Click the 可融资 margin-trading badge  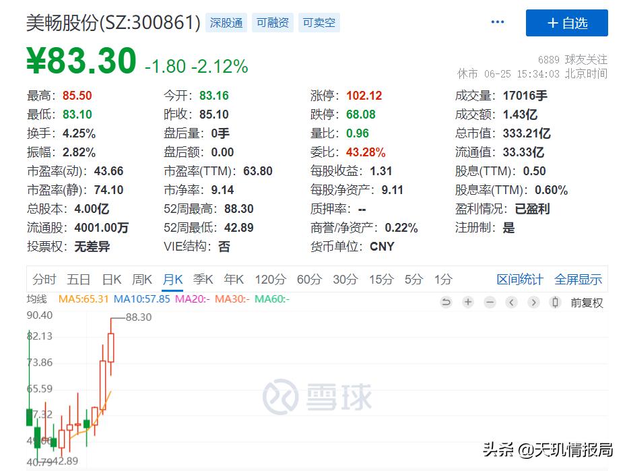point(272,22)
